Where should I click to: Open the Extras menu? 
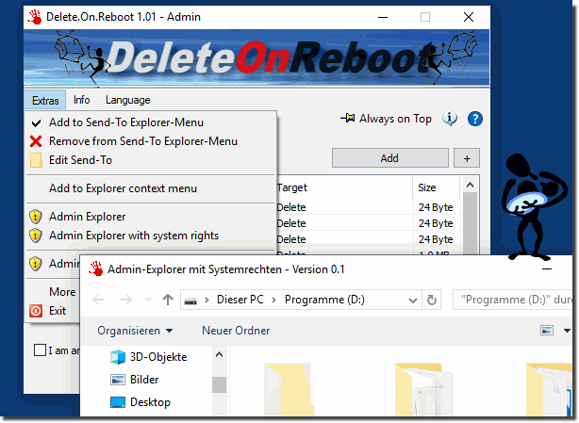(x=45, y=100)
